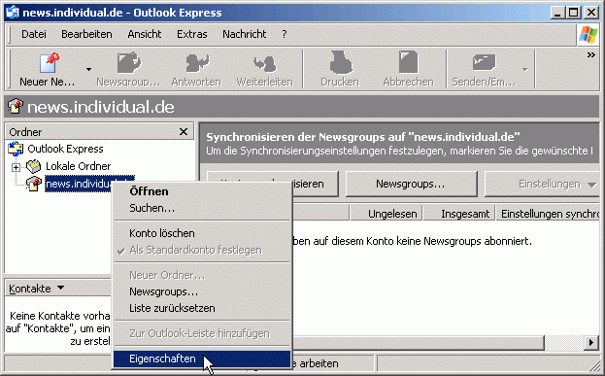This screenshot has width=605, height=376.
Task: Click the Antworten toolbar icon
Action: click(x=197, y=63)
